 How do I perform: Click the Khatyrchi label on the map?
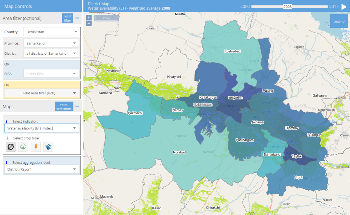174,77
